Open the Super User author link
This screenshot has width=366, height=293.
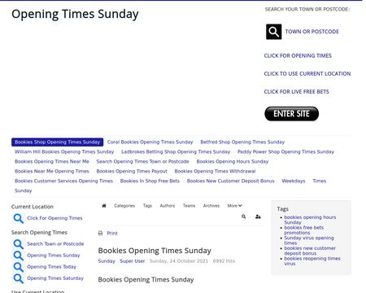(133, 261)
